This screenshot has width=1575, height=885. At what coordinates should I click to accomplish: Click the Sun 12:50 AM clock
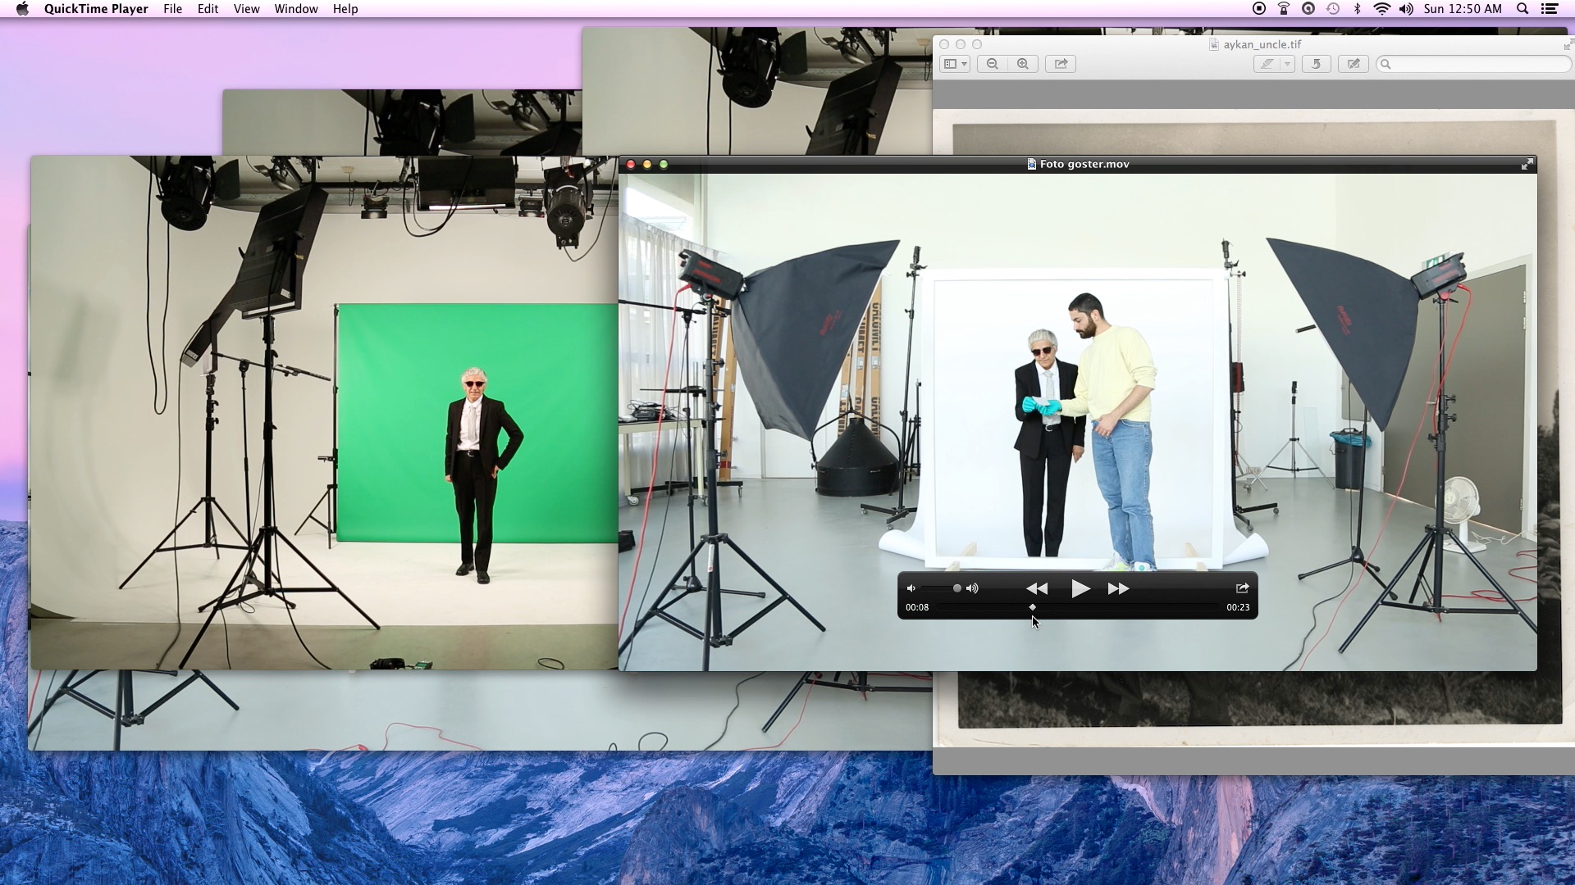[x=1463, y=9]
